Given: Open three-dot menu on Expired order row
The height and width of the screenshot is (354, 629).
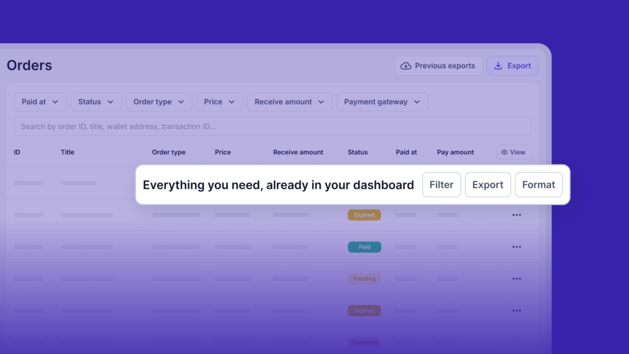Looking at the screenshot, I should [x=516, y=215].
